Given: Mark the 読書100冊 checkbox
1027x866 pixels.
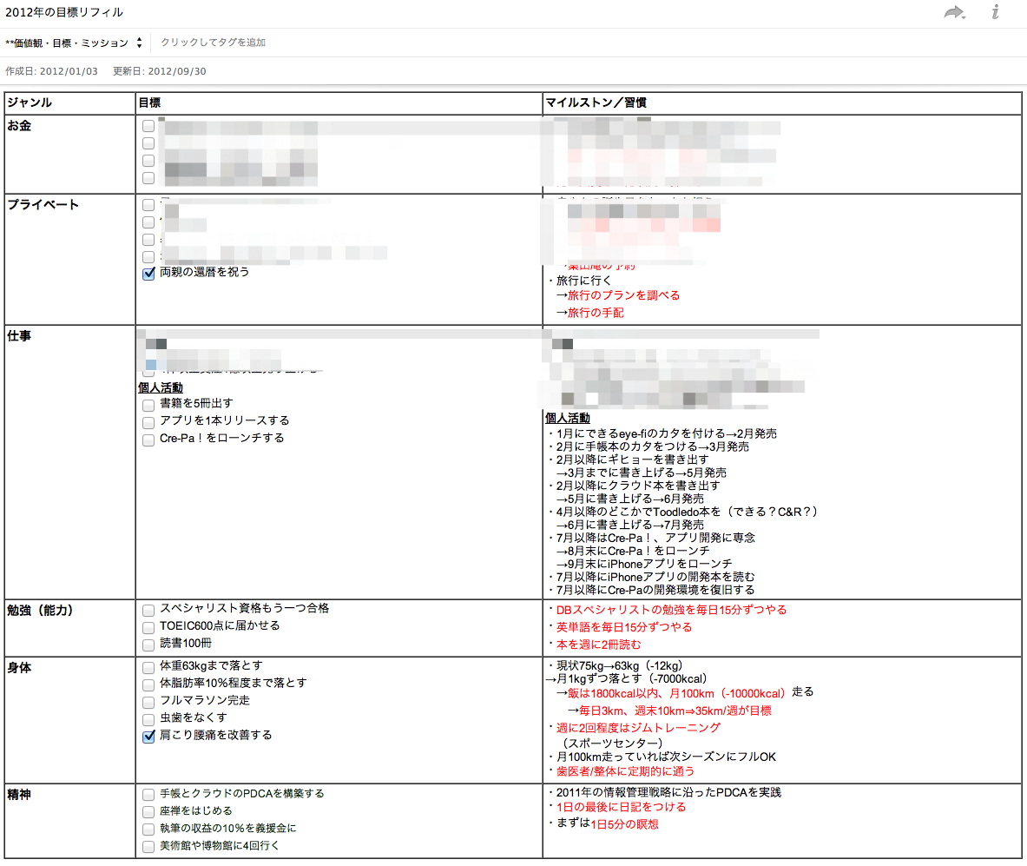Looking at the screenshot, I should 148,645.
